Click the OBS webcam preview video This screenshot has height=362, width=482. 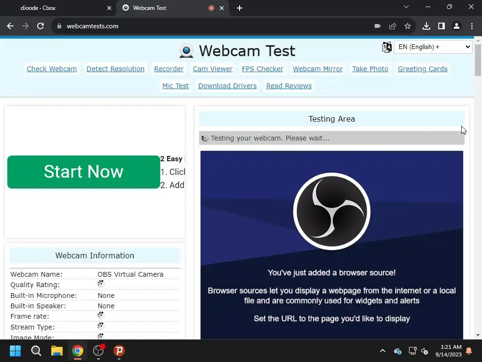tap(332, 245)
